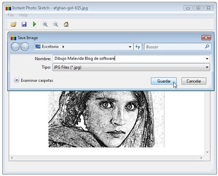The height and width of the screenshot is (176, 218).
Task: Click the sketch portrait image in the canvas
Action: 106,119
